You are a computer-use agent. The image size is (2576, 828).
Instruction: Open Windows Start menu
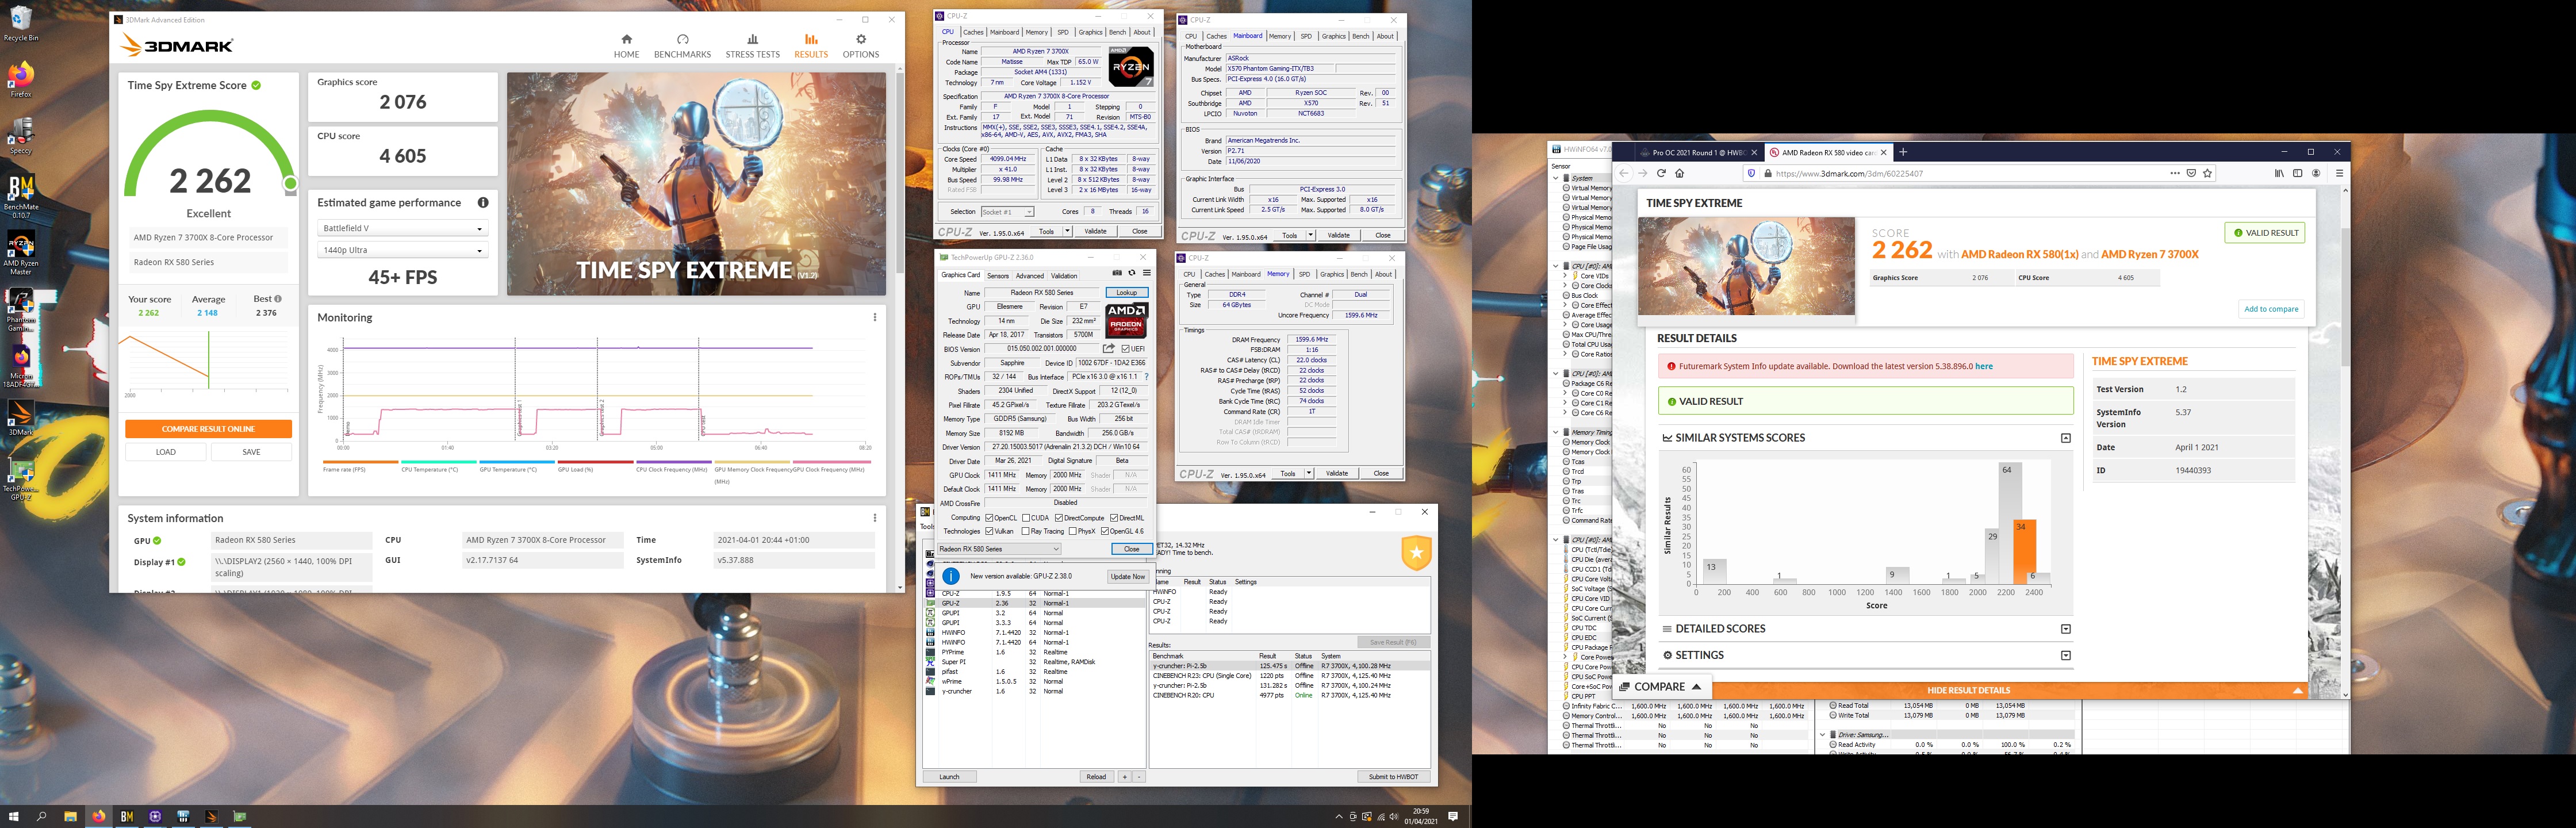pos(14,816)
